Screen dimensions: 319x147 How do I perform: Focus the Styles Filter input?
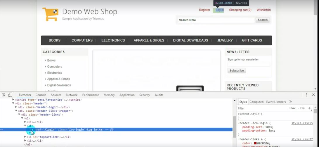tap(262, 108)
